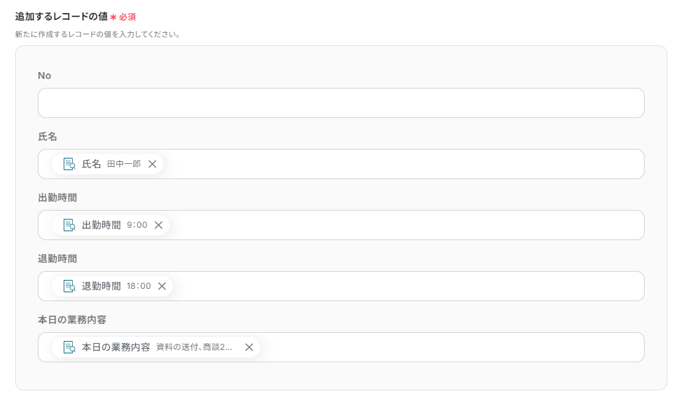Click the document icon in 出勤時間 chip

[69, 225]
